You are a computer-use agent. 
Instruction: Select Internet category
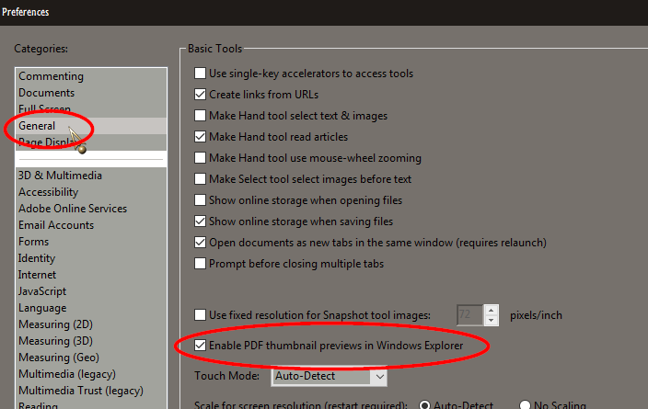tap(91, 275)
